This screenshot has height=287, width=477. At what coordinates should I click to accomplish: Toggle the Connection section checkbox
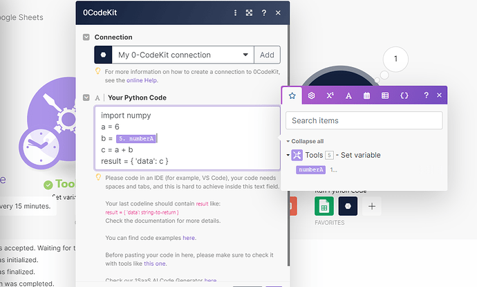pyautogui.click(x=86, y=37)
